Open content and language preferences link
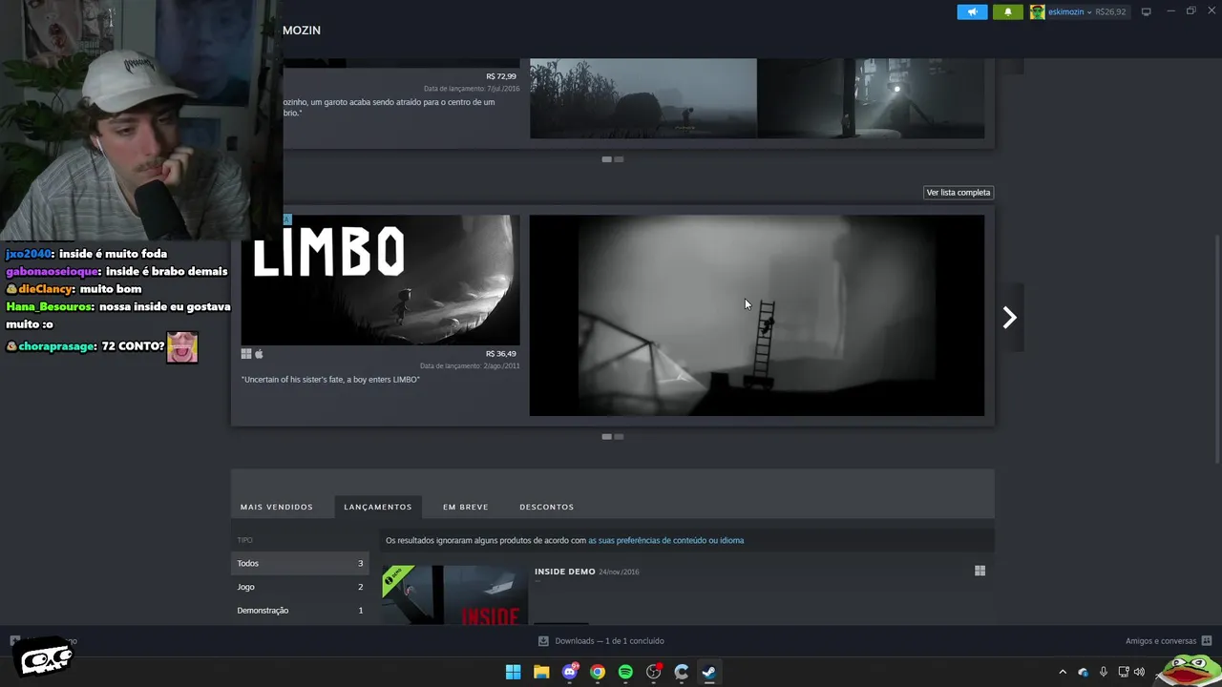This screenshot has width=1222, height=687. click(x=665, y=540)
